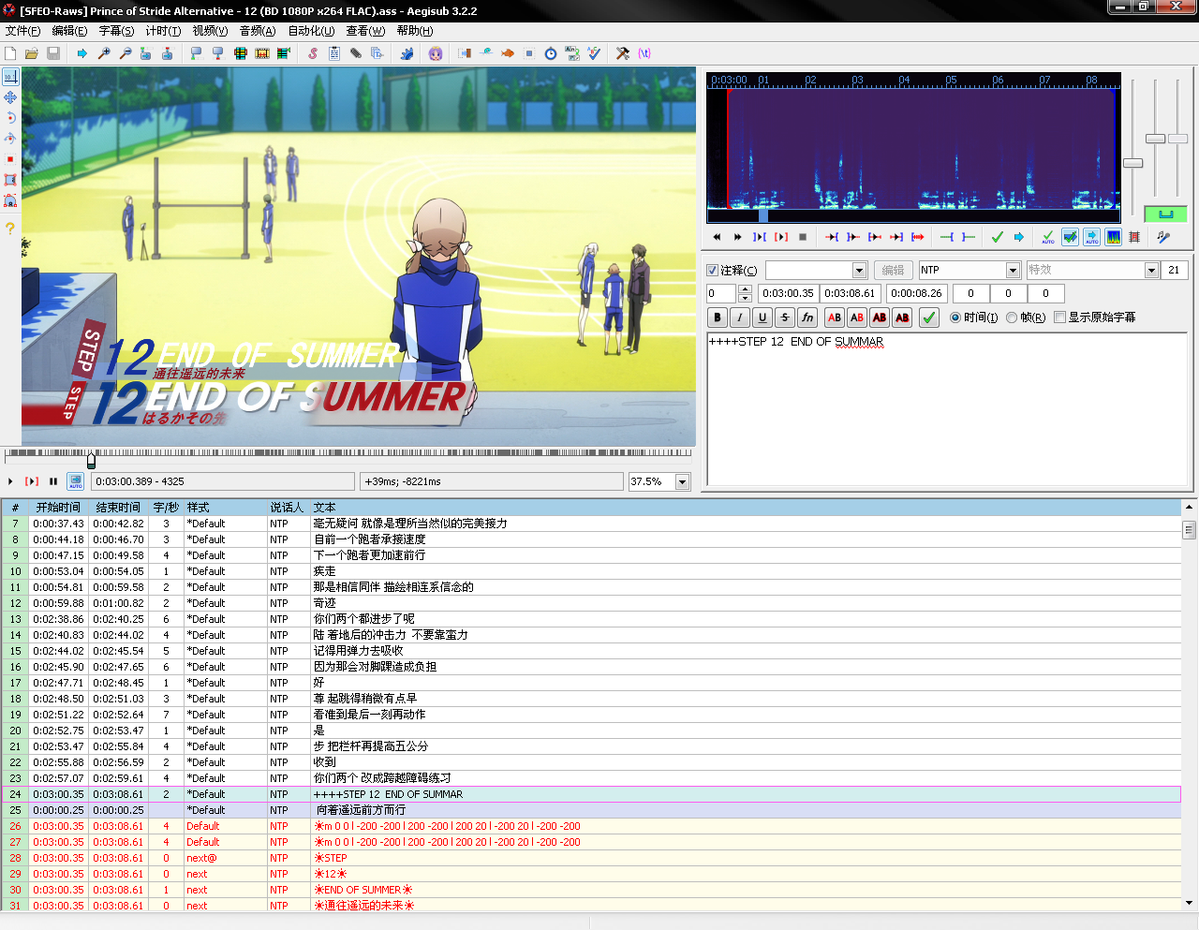Viewport: 1199px width, 930px height.
Task: Stop audio playback in audio toolbar
Action: point(803,237)
